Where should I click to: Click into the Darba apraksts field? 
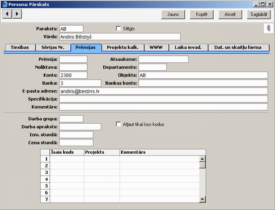tap(80, 127)
